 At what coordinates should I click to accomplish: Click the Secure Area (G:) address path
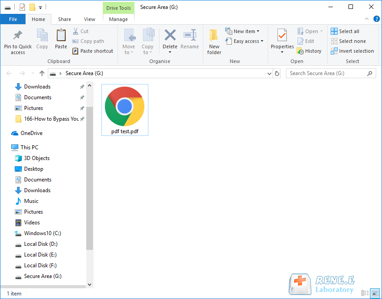tap(84, 73)
